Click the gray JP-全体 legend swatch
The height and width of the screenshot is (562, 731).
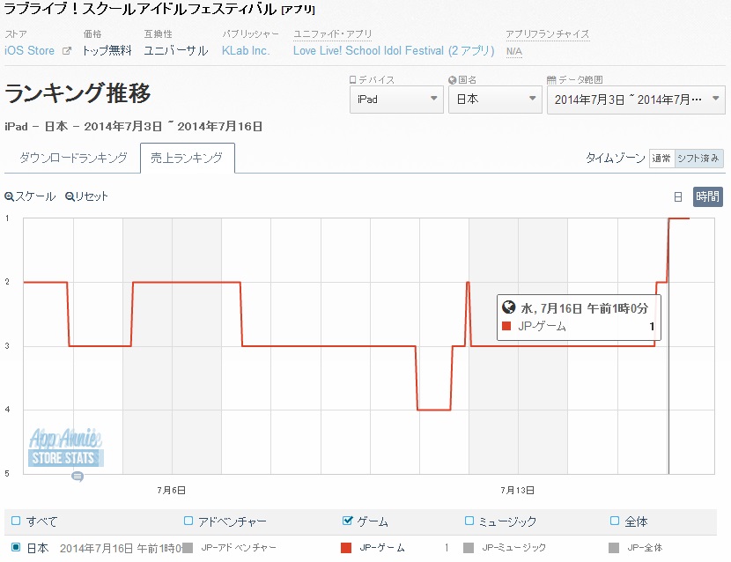coord(614,548)
